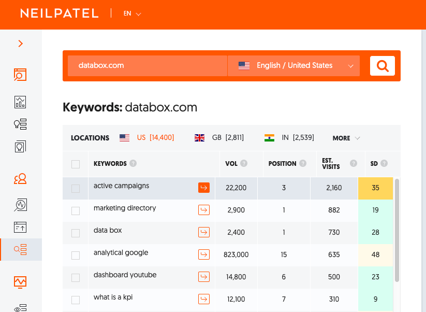Sort by the EST. VISITS column header
The width and height of the screenshot is (426, 312).
tap(331, 164)
